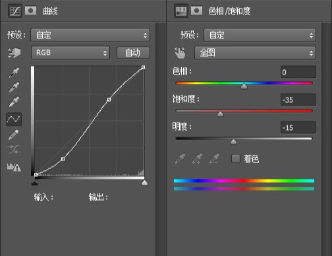The image size is (332, 256).
Task: Click the smooth curve values icon
Action: [x=14, y=149]
